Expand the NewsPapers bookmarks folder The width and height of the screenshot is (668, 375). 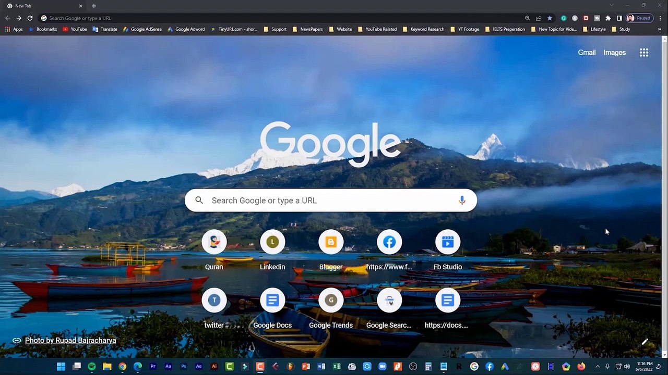point(307,29)
